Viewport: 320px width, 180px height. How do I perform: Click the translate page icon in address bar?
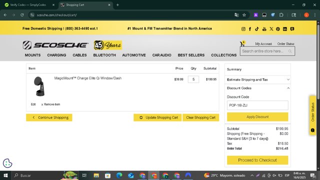236,15
